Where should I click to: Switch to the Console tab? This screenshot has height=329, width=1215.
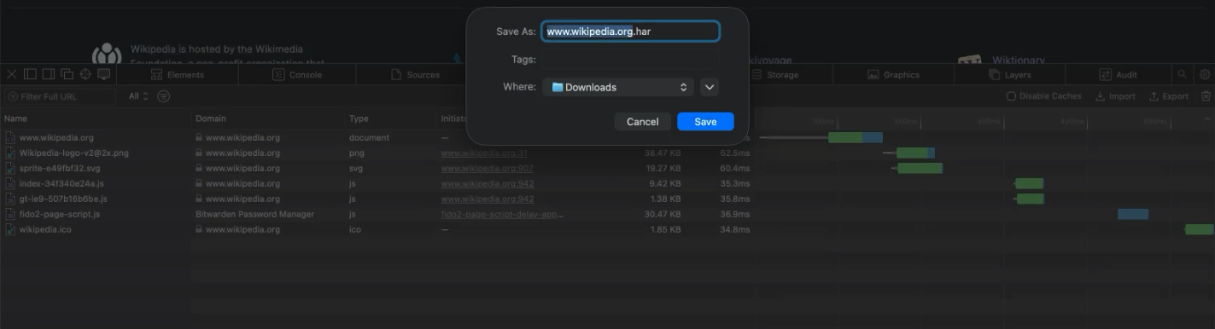pyautogui.click(x=297, y=75)
